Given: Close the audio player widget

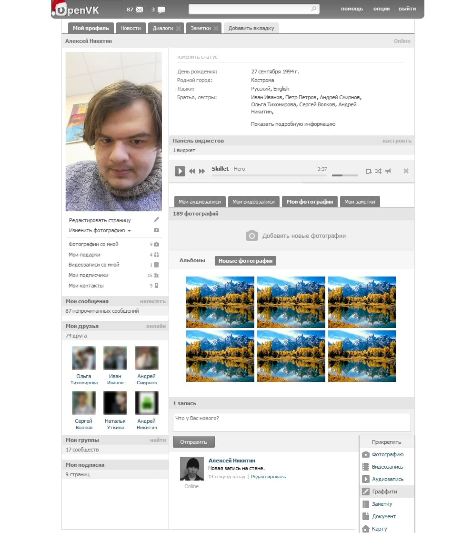Looking at the screenshot, I should (x=406, y=171).
